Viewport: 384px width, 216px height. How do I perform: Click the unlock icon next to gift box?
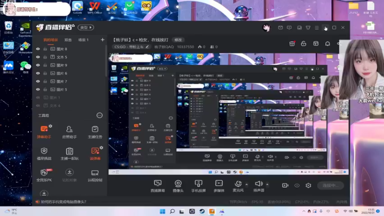[303, 44]
